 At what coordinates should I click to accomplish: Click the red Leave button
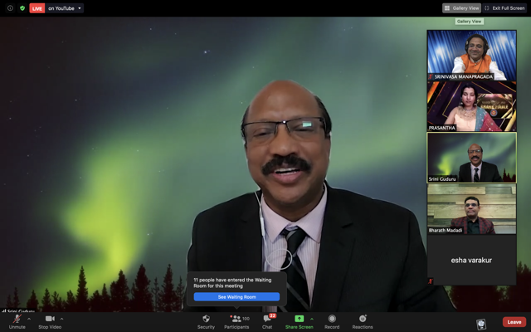(x=514, y=322)
